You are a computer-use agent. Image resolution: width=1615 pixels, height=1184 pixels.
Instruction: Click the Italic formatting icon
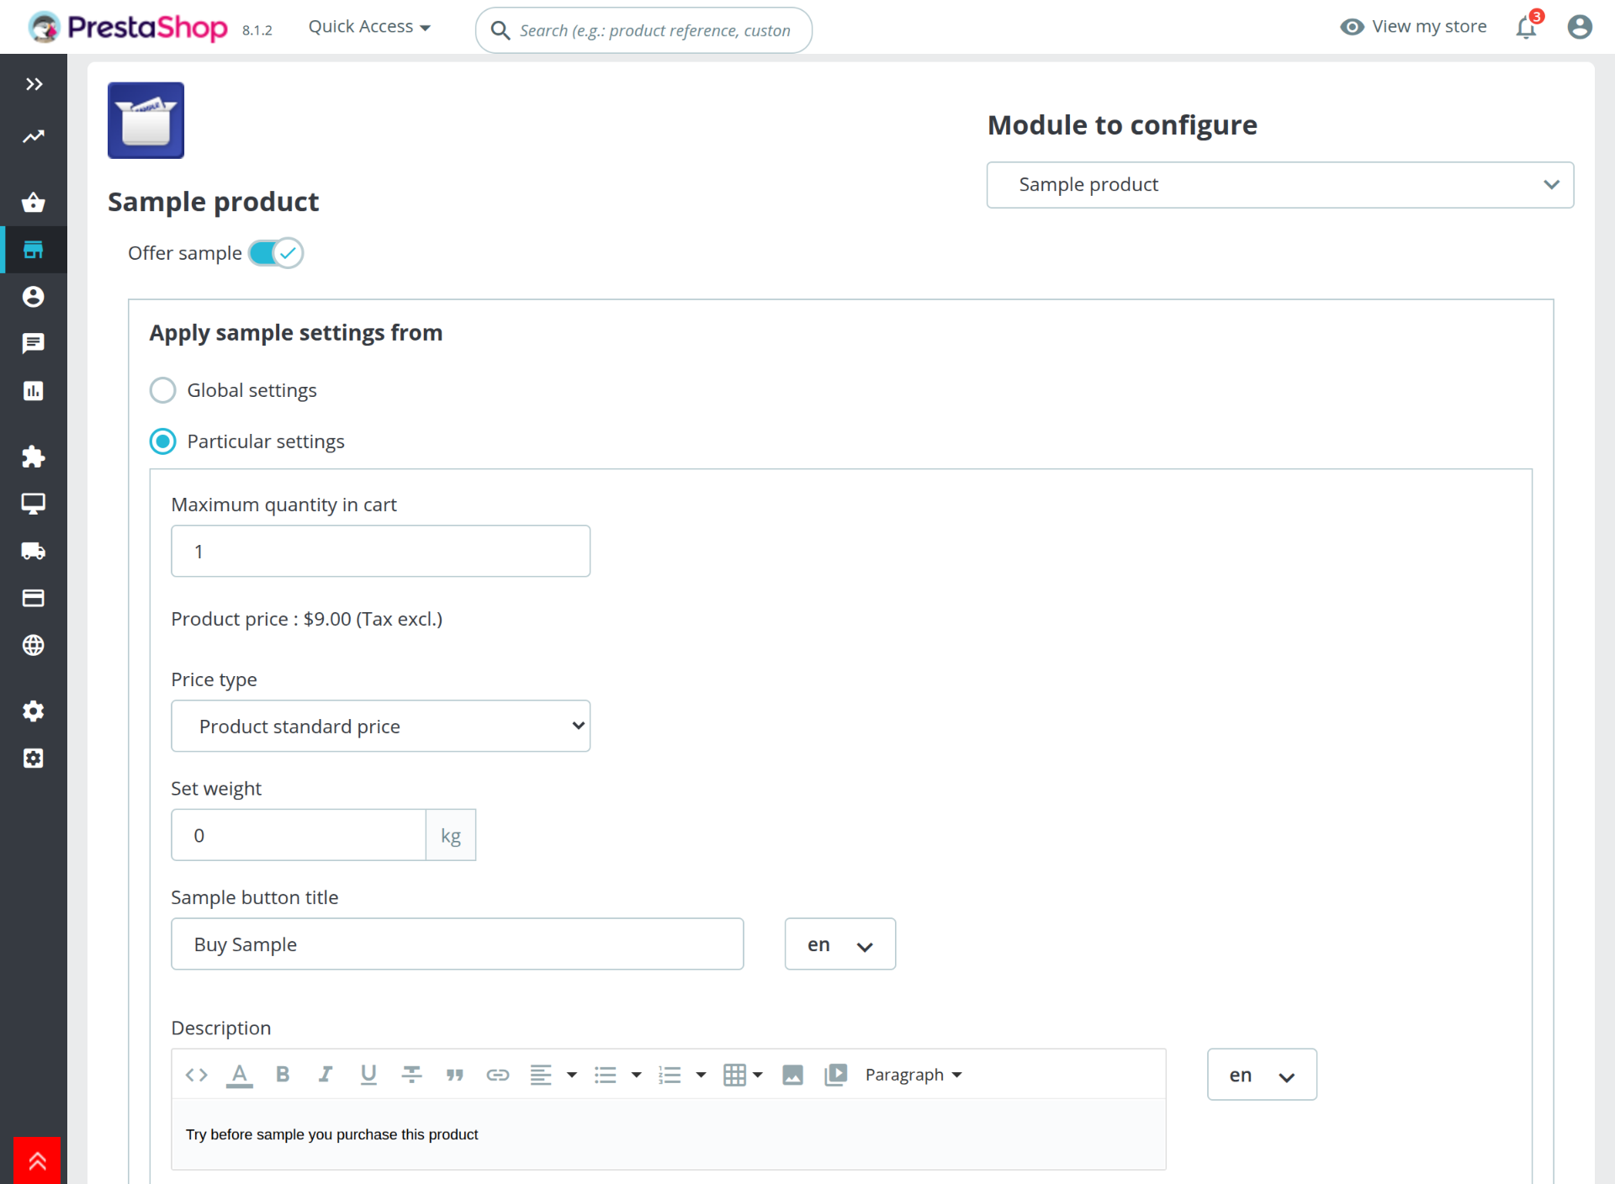tap(326, 1074)
